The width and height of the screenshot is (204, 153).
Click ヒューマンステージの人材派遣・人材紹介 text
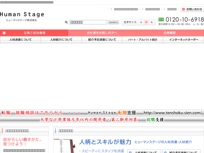(163, 142)
